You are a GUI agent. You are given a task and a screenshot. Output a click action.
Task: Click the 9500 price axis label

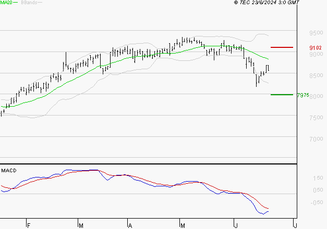click(316, 33)
